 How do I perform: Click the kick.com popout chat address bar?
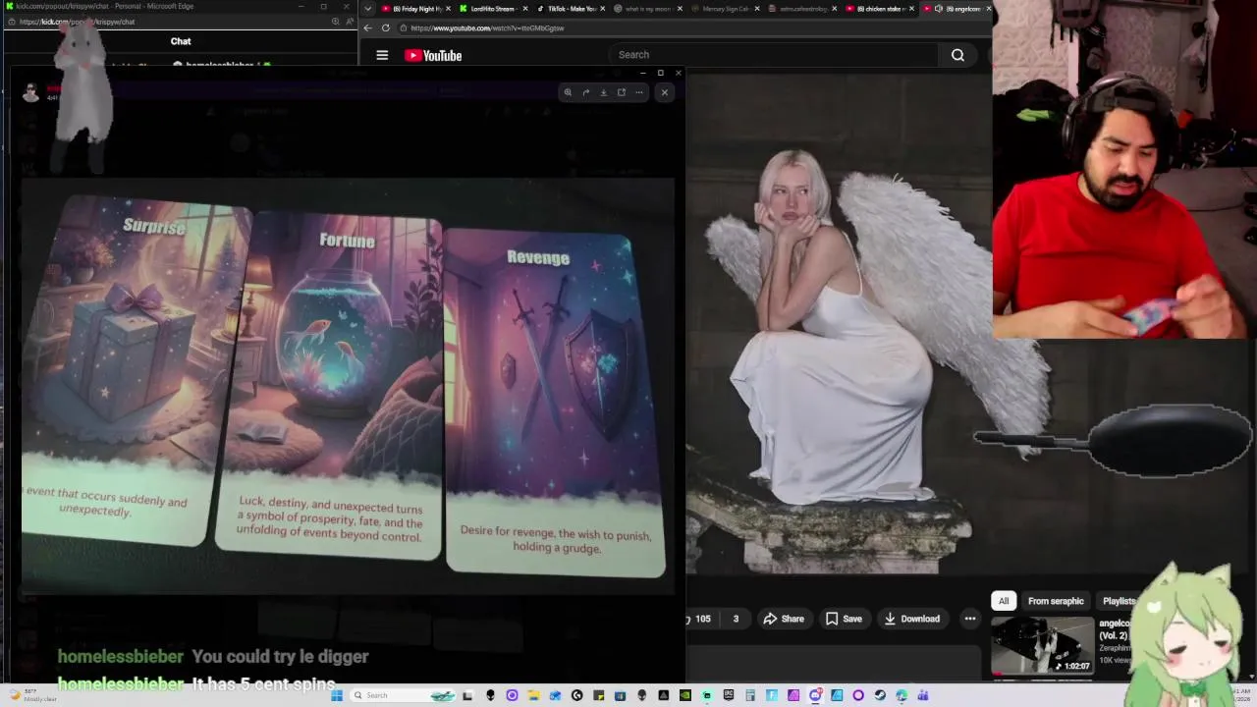point(167,22)
